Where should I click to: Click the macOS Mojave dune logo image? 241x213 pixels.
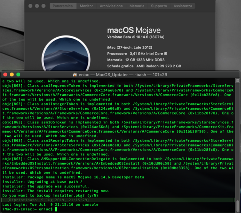pyautogui.click(x=66, y=53)
